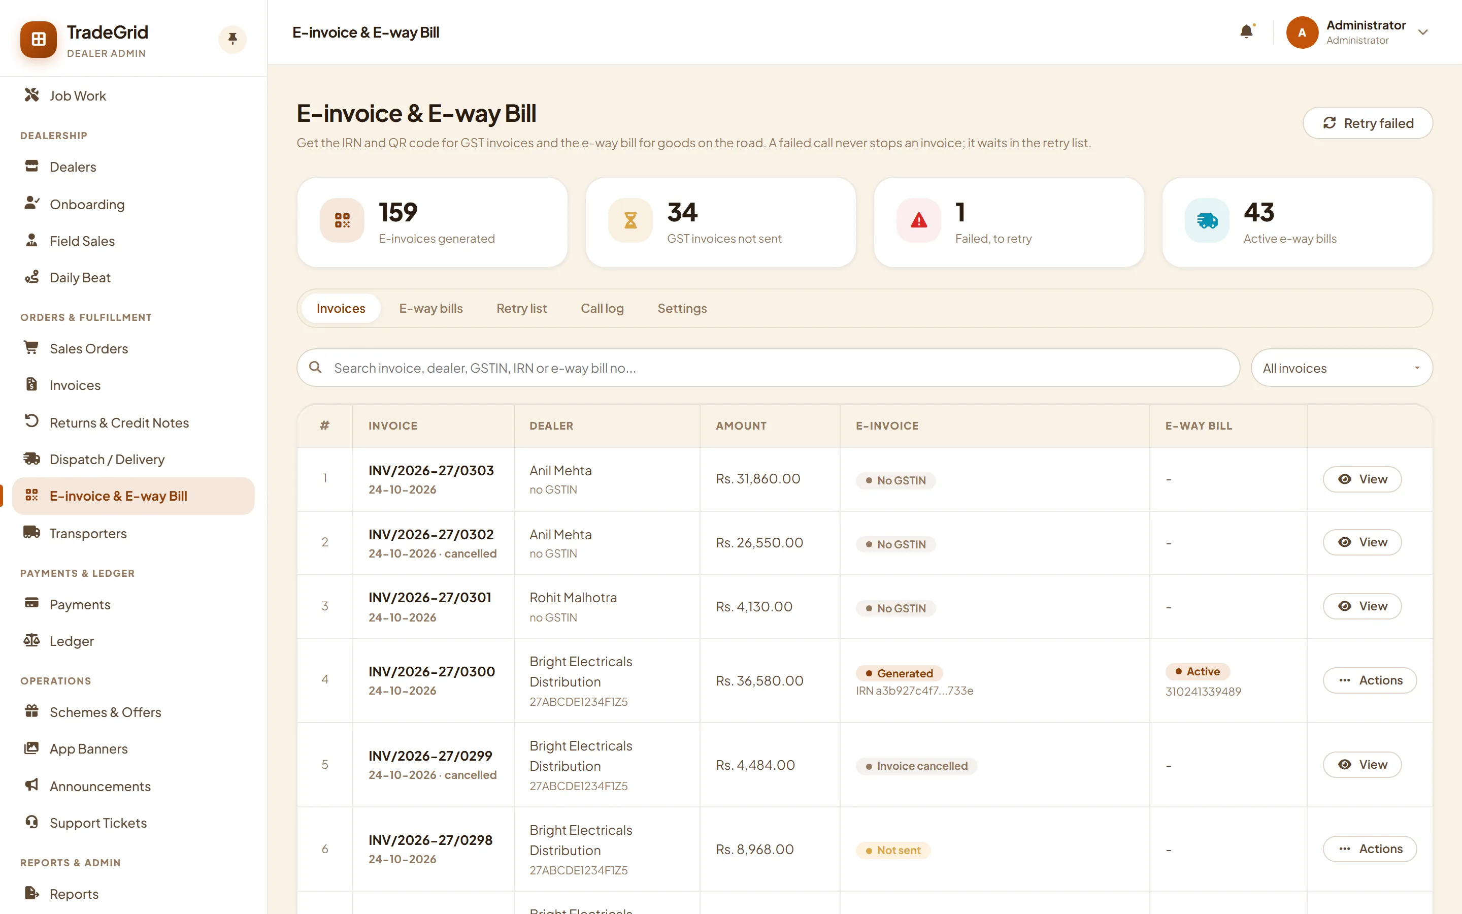Screen dimensions: 1462x914
Task: Switch to the Invoices tab
Action: point(341,308)
